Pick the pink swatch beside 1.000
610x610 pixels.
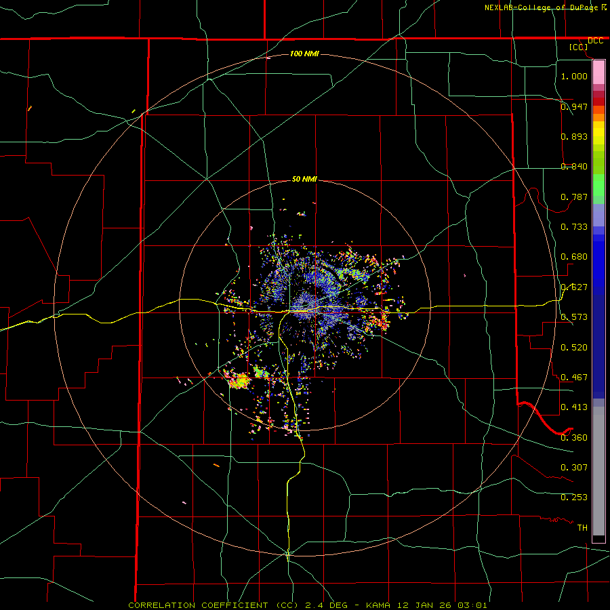(598, 73)
